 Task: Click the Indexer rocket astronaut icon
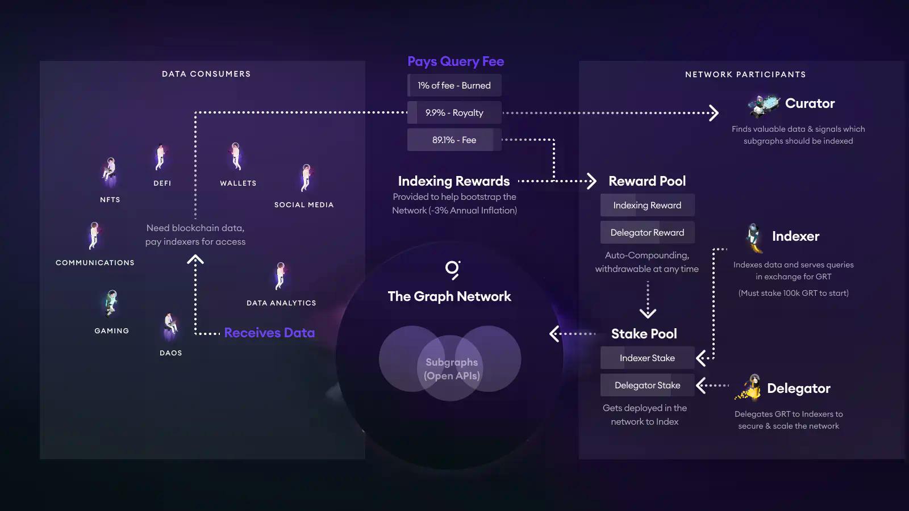754,238
